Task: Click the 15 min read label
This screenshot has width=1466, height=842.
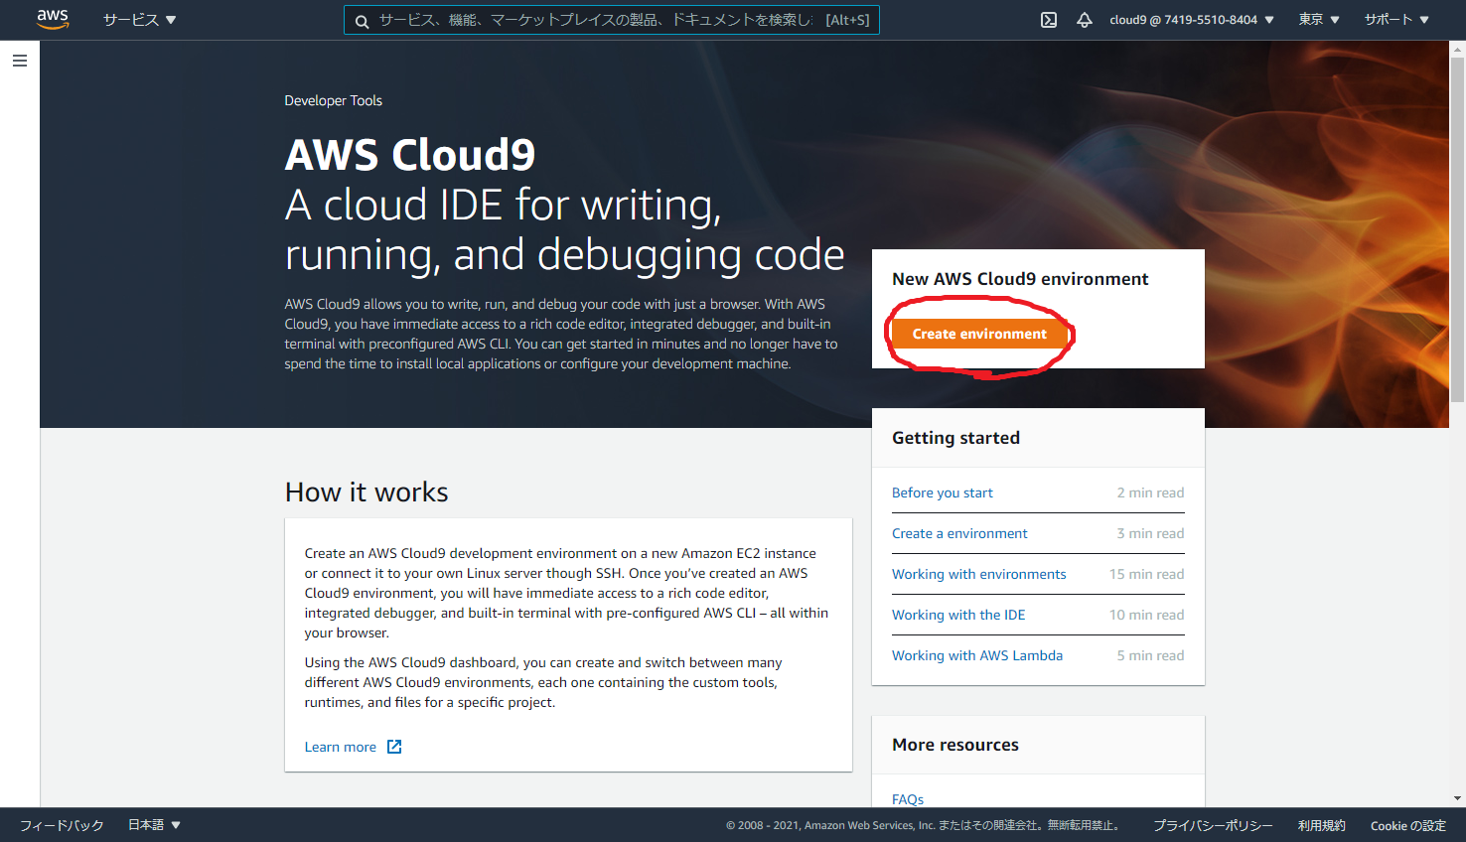Action: 1147,574
